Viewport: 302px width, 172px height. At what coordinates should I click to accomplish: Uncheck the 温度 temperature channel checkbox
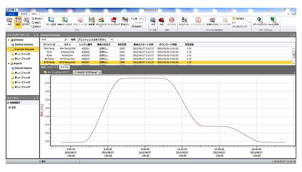[10, 107]
